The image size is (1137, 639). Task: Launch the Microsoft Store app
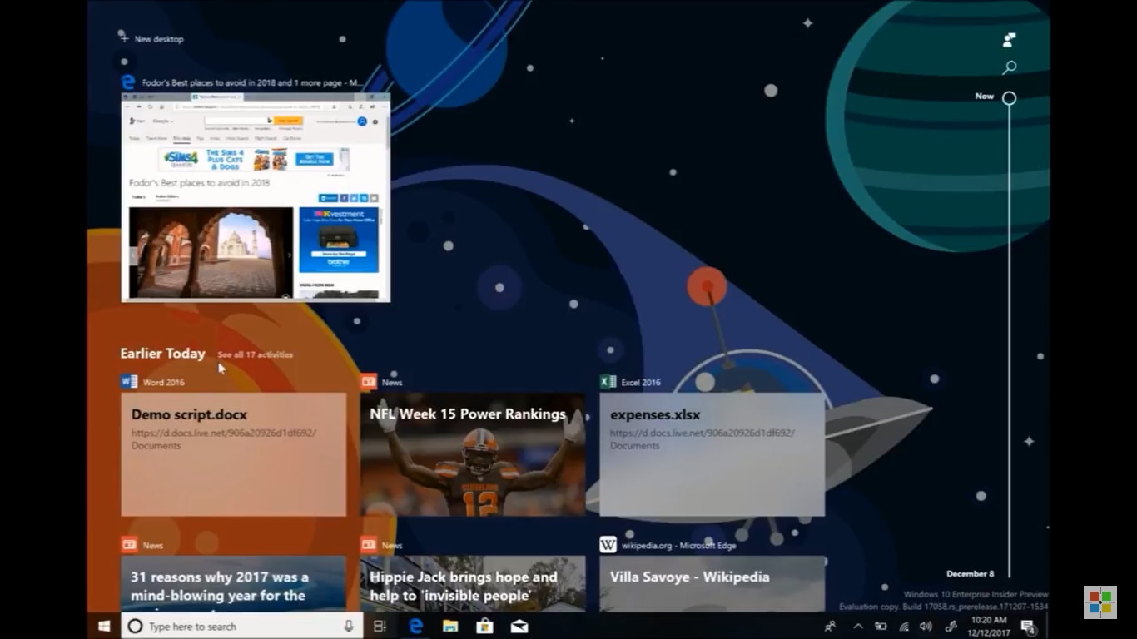click(484, 627)
